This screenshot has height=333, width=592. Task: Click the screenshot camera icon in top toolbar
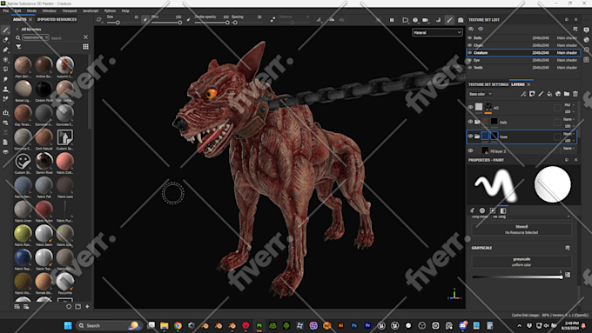point(461,20)
